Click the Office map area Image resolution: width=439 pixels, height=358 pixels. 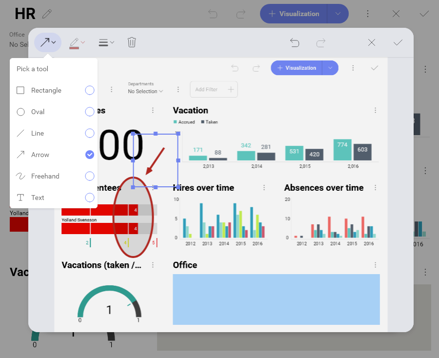tap(277, 299)
